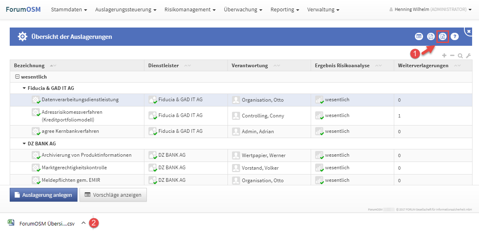Open table search magnifier icon

point(460,56)
